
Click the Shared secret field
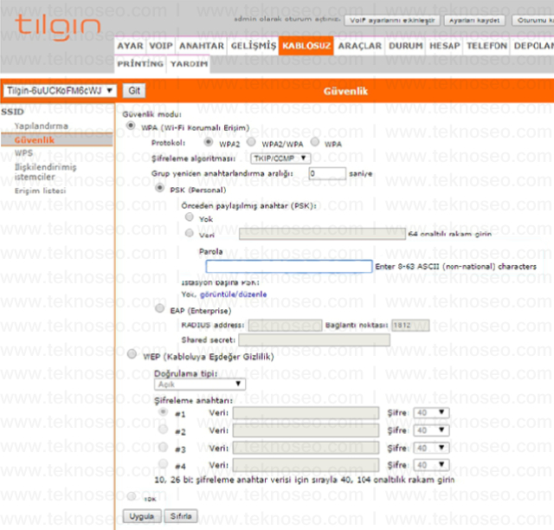click(x=314, y=340)
